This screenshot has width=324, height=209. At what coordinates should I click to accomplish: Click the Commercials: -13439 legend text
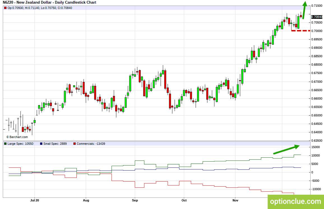[x=91, y=144]
